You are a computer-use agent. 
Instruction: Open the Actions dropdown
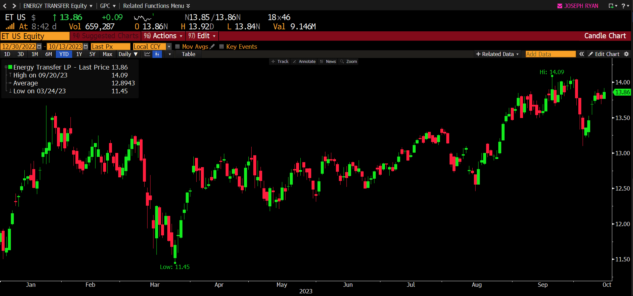pos(163,36)
